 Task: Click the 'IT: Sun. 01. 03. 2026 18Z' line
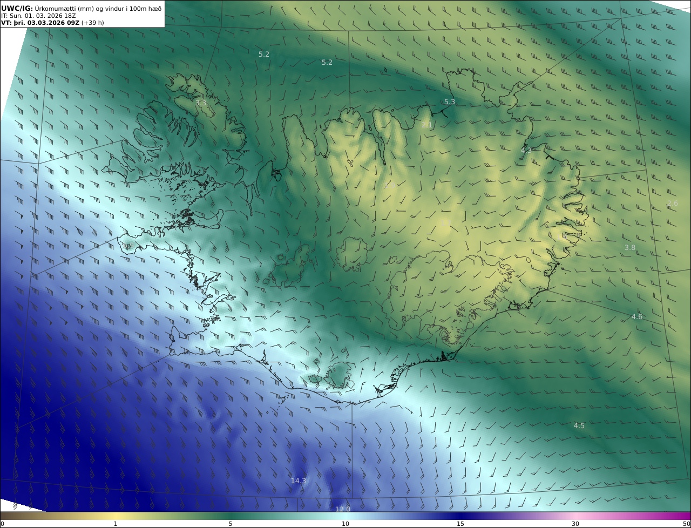(x=37, y=16)
